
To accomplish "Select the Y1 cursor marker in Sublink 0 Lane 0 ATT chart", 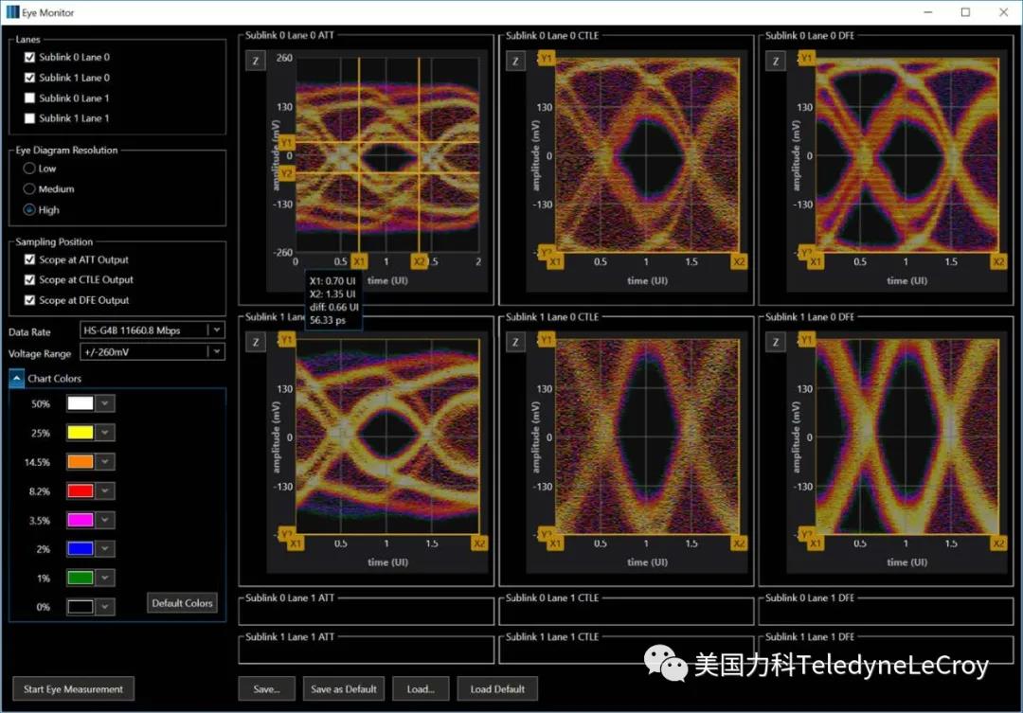I will [288, 143].
